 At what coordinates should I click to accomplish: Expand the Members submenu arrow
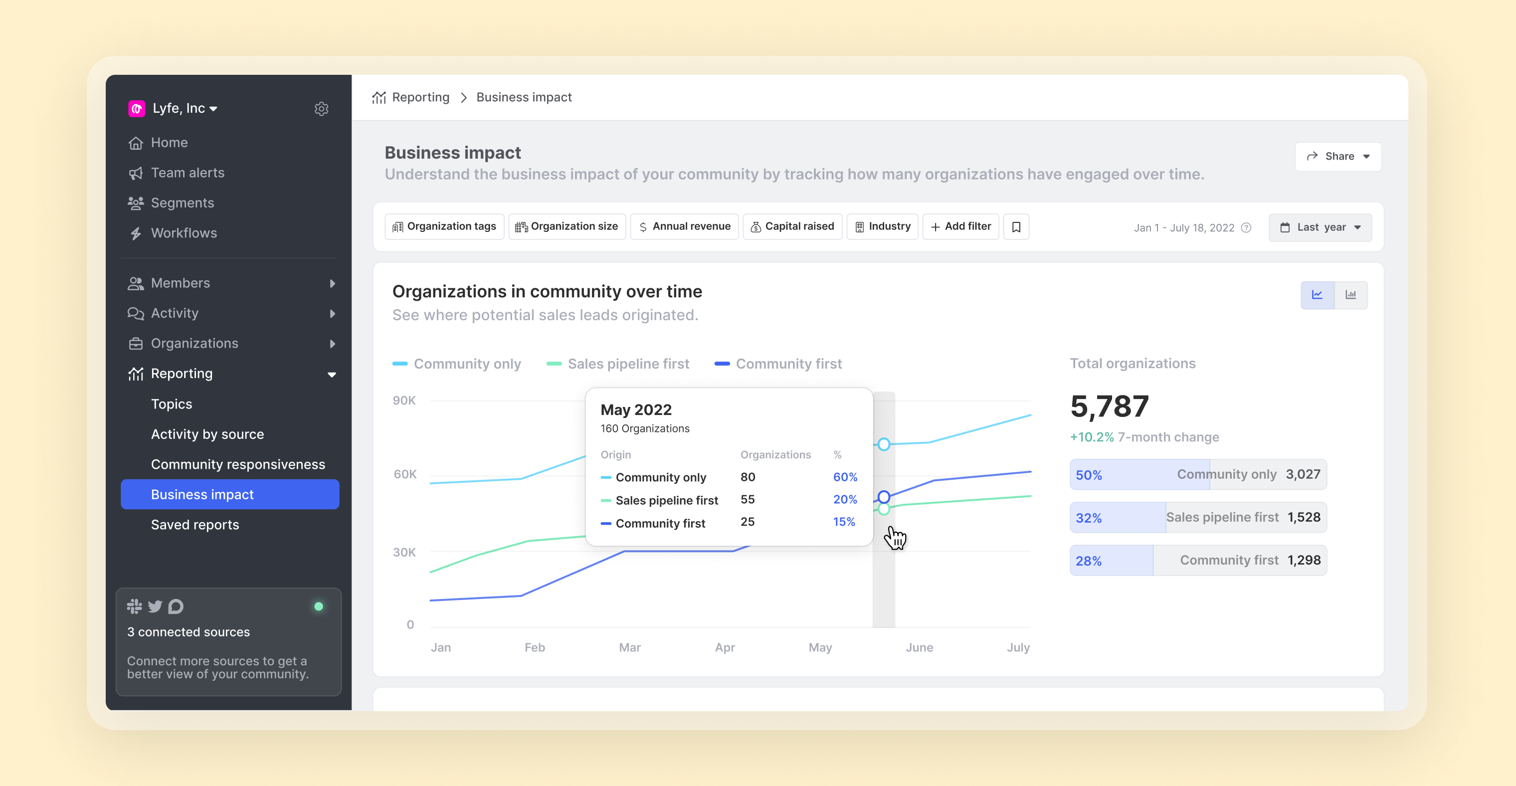click(333, 283)
